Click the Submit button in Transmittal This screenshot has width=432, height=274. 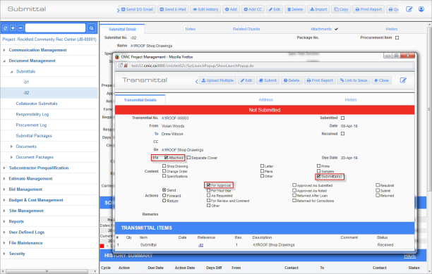(x=268, y=80)
